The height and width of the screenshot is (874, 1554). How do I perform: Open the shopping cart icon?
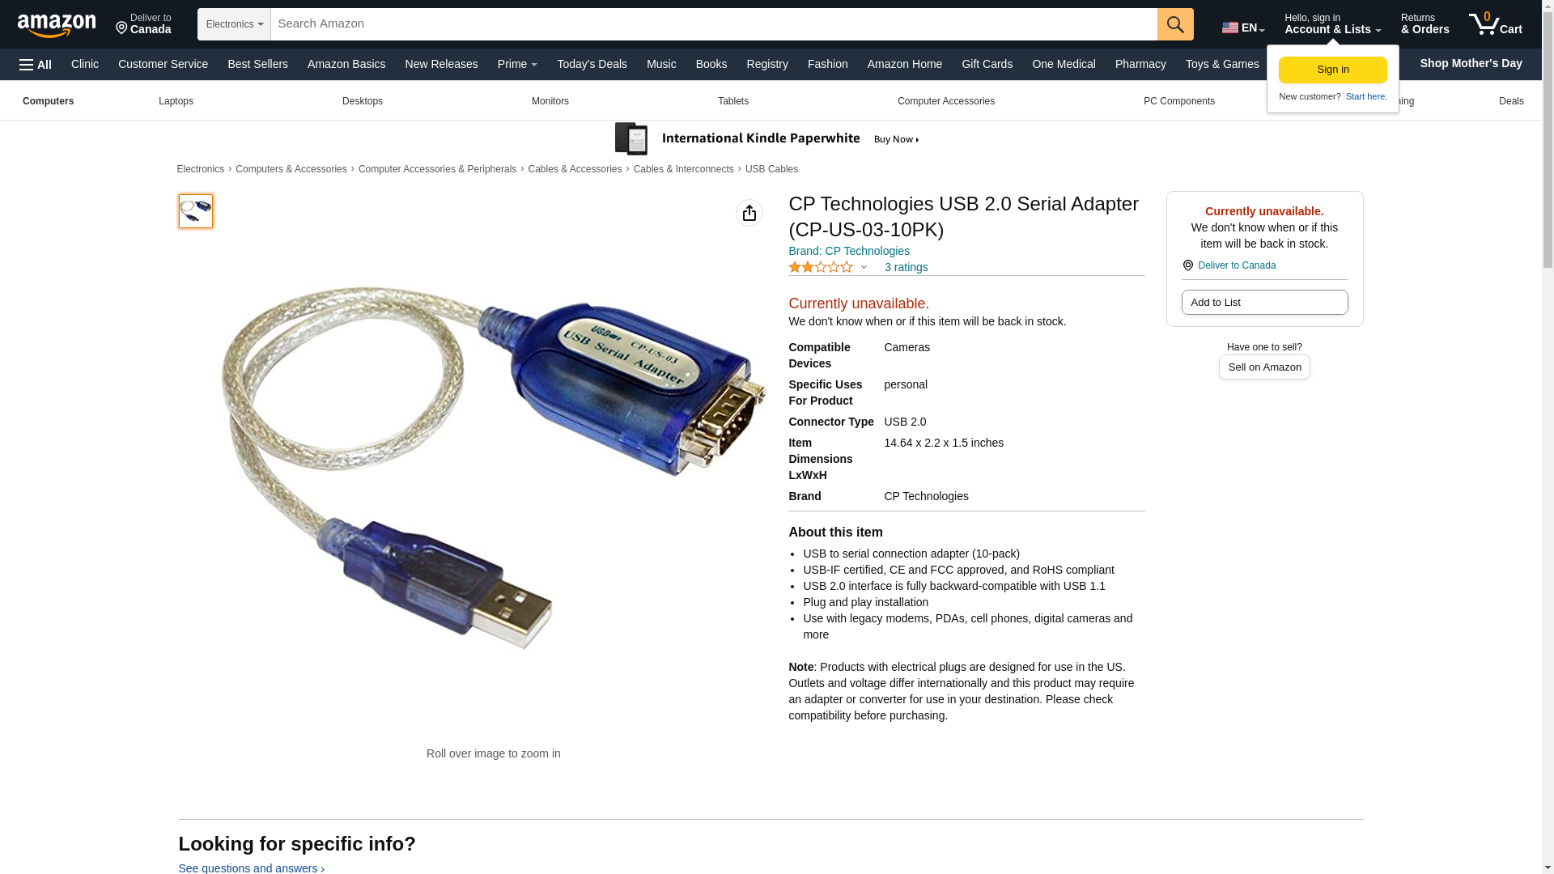coord(1495,24)
